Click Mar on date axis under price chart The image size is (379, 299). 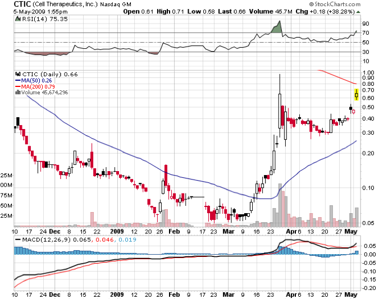(x=229, y=231)
